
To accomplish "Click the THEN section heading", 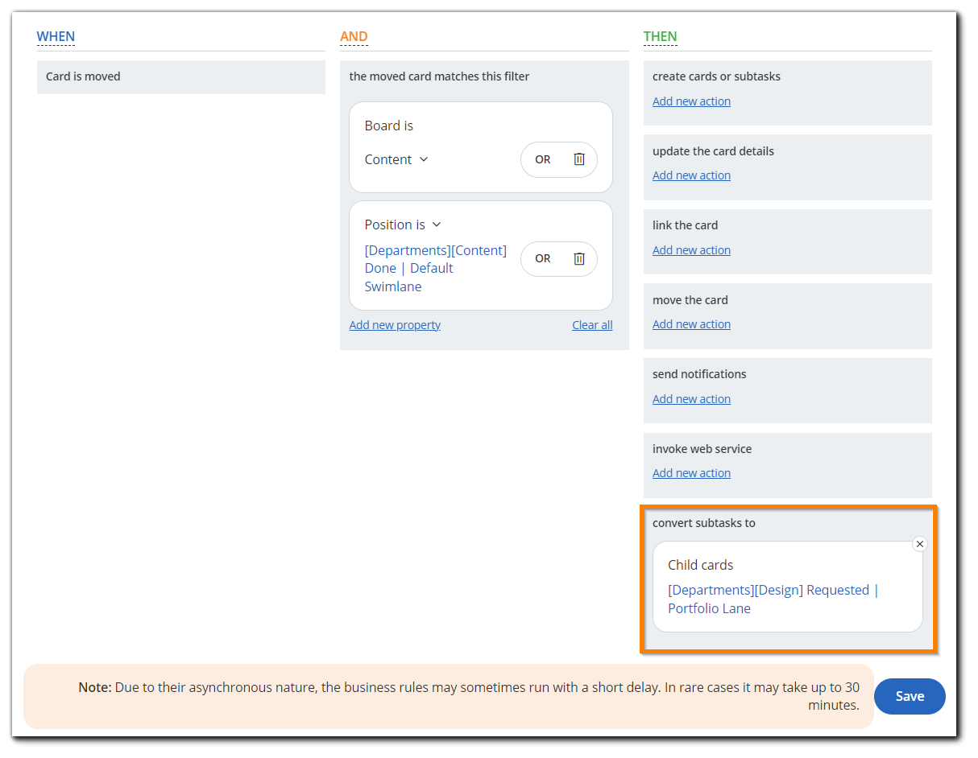I will pos(660,36).
